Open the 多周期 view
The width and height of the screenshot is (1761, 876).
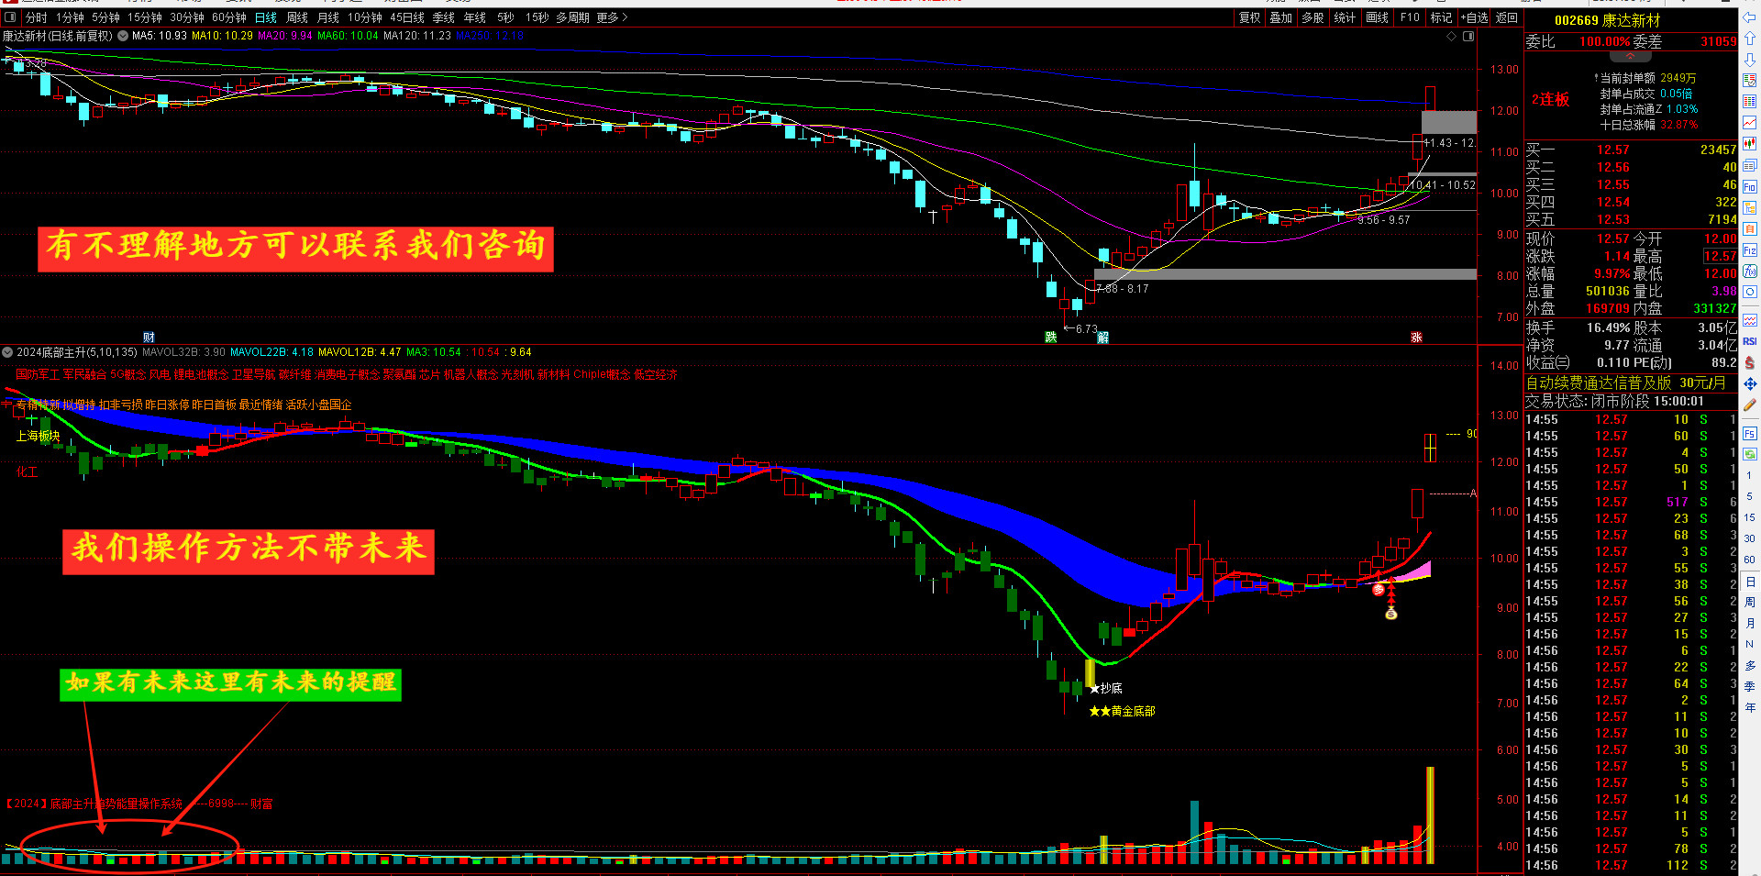(572, 17)
